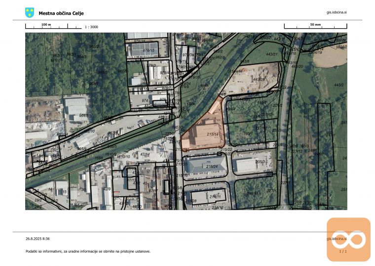The image size is (375, 266).
Task: Click parcel label 195/1
Action: (249, 133)
